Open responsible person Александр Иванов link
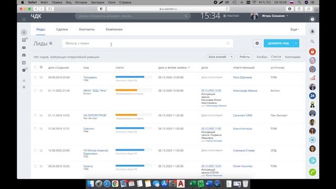Image resolution: width=336 pixels, height=189 pixels. [x=245, y=91]
